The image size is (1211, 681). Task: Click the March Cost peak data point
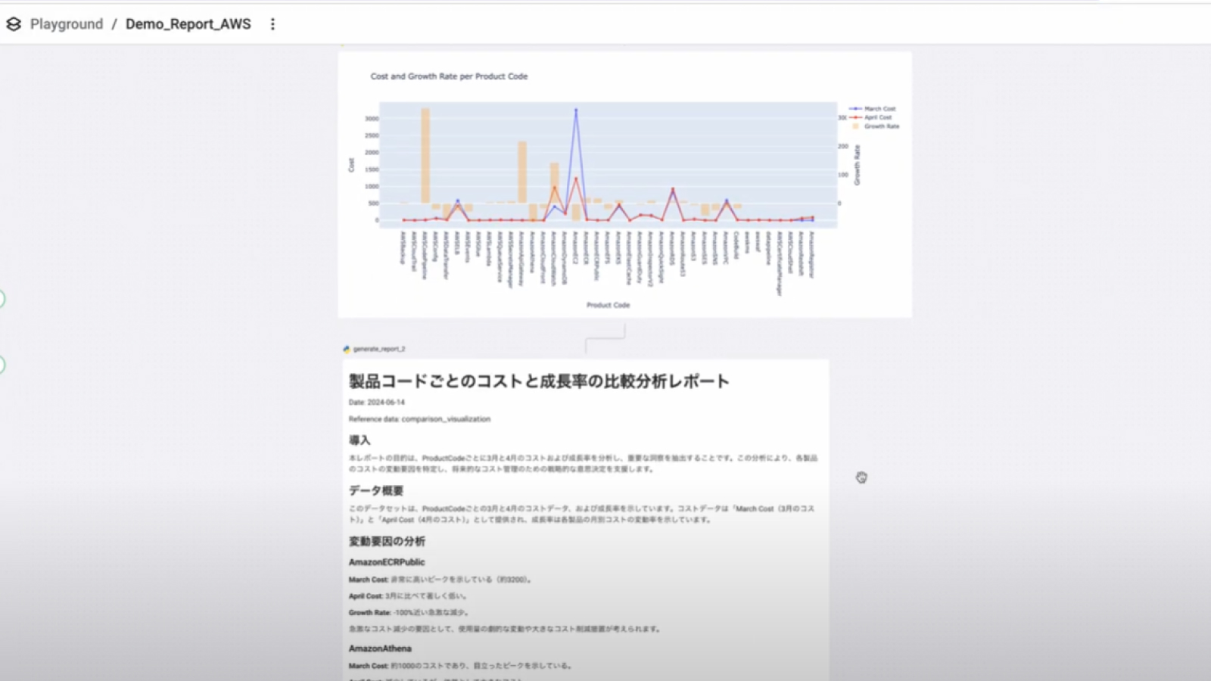coord(576,110)
